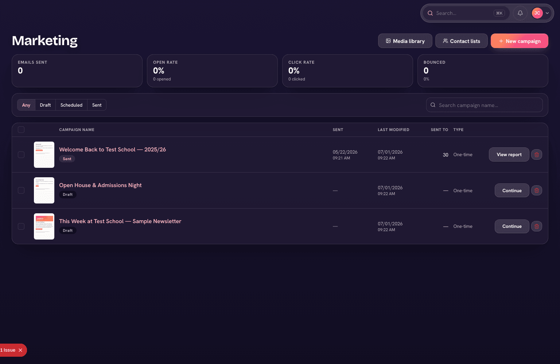Check the Welcome Back to Test School row checkbox

[21, 155]
